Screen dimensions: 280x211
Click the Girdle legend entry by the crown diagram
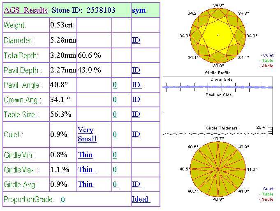(x=266, y=66)
